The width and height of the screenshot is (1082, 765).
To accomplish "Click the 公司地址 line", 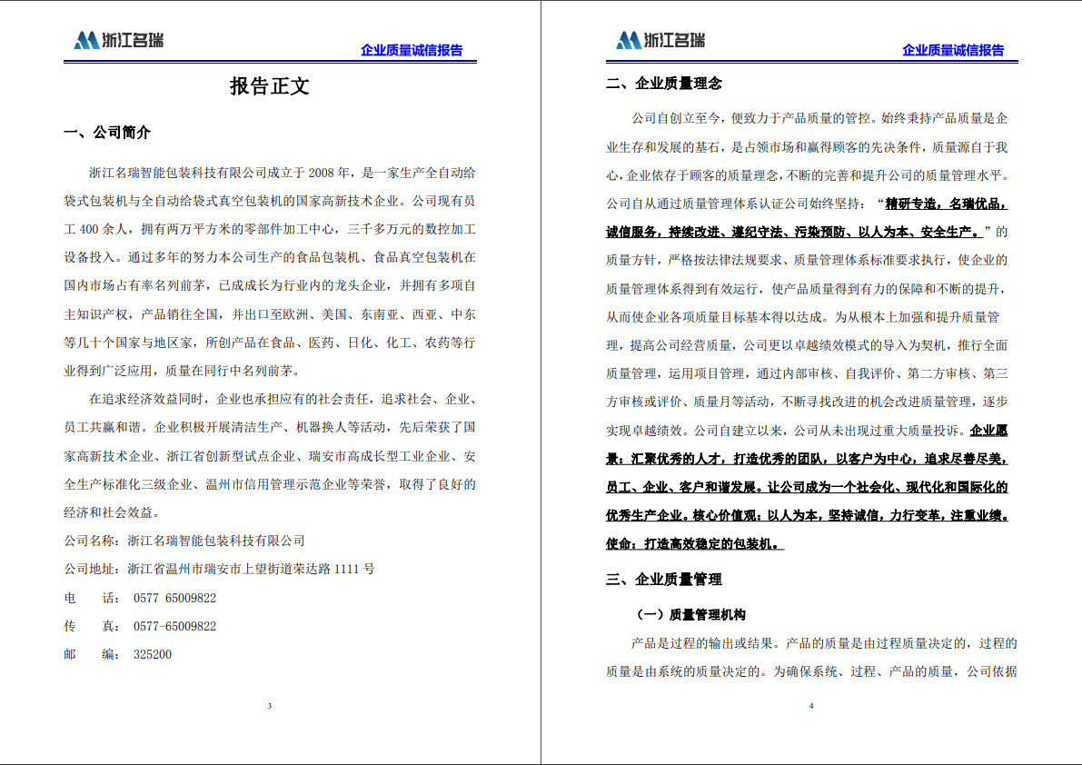I will click(219, 570).
